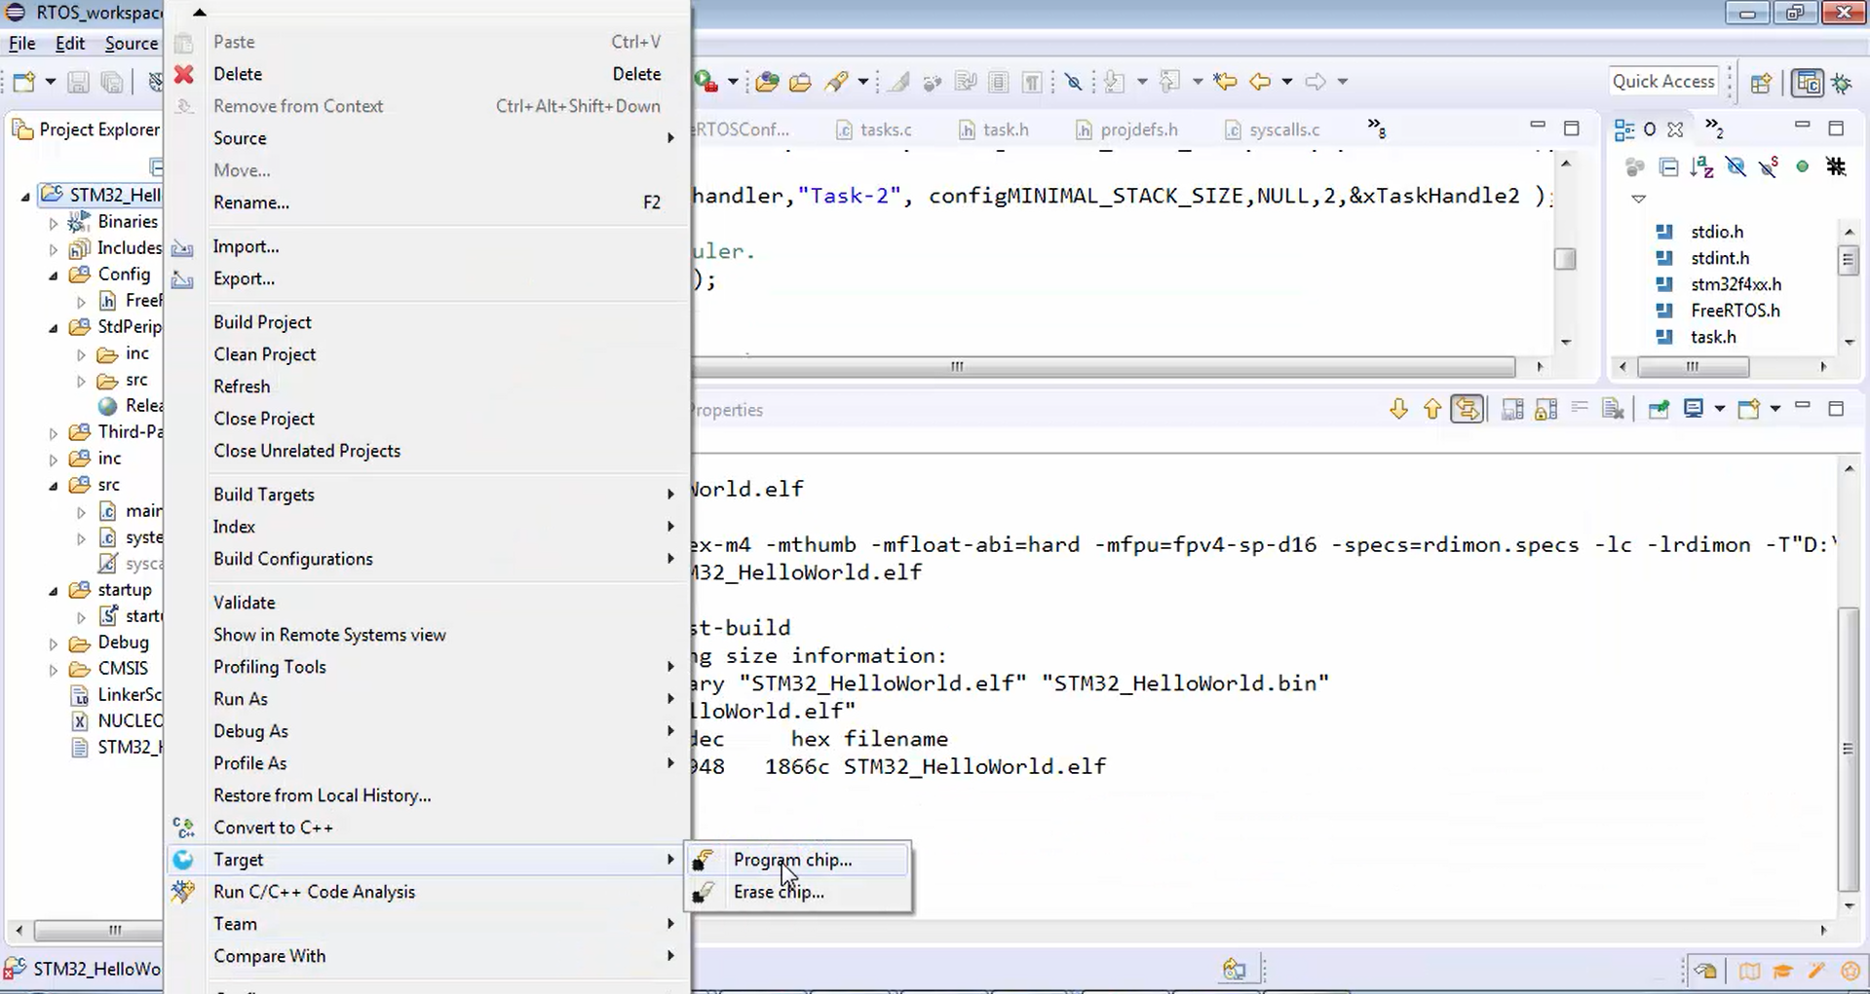This screenshot has height=994, width=1870.
Task: Show hidden editor tabs chevron
Action: [1376, 128]
